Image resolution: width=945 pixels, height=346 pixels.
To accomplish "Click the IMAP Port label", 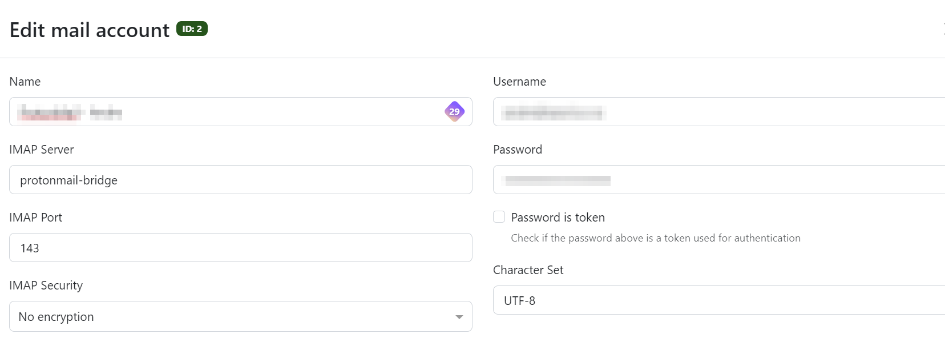I will tap(36, 218).
